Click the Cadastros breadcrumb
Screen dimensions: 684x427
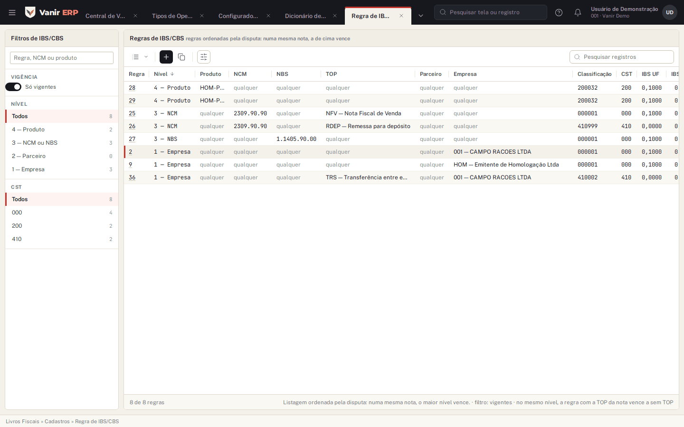pos(57,421)
